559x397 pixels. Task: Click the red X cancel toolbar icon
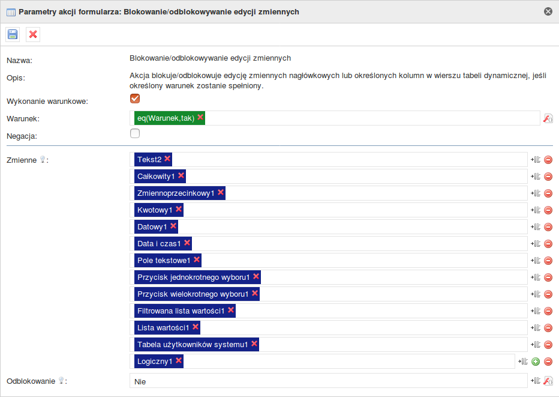[33, 35]
